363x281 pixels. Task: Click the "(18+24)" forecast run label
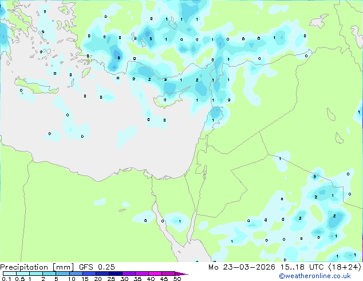coord(345,267)
